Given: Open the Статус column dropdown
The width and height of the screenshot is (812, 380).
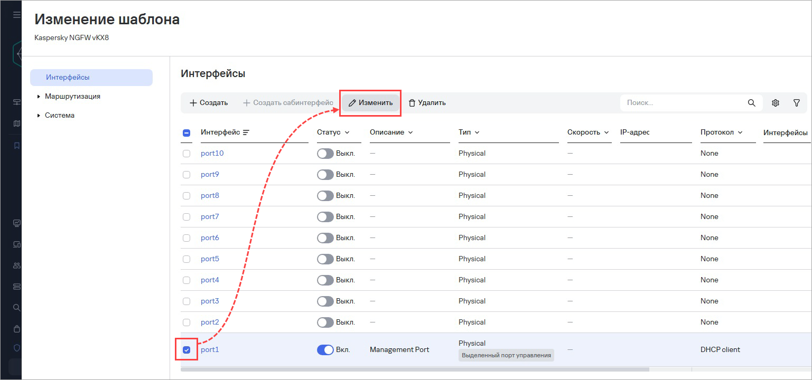Looking at the screenshot, I should pos(347,132).
